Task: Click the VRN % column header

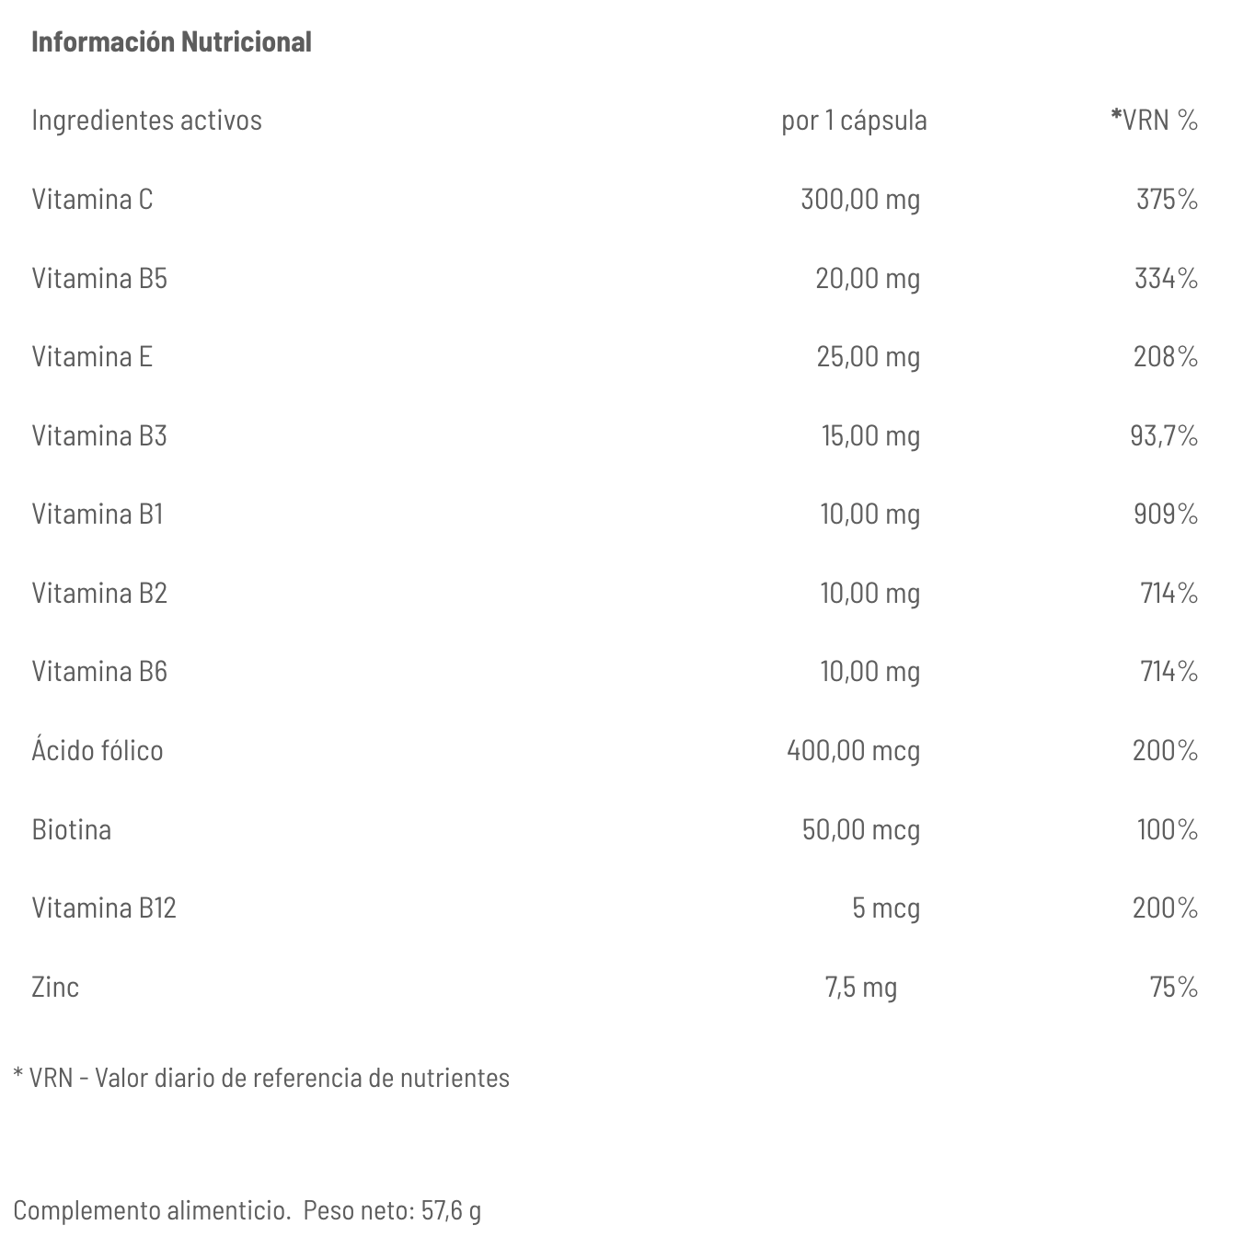Action: tap(1155, 120)
